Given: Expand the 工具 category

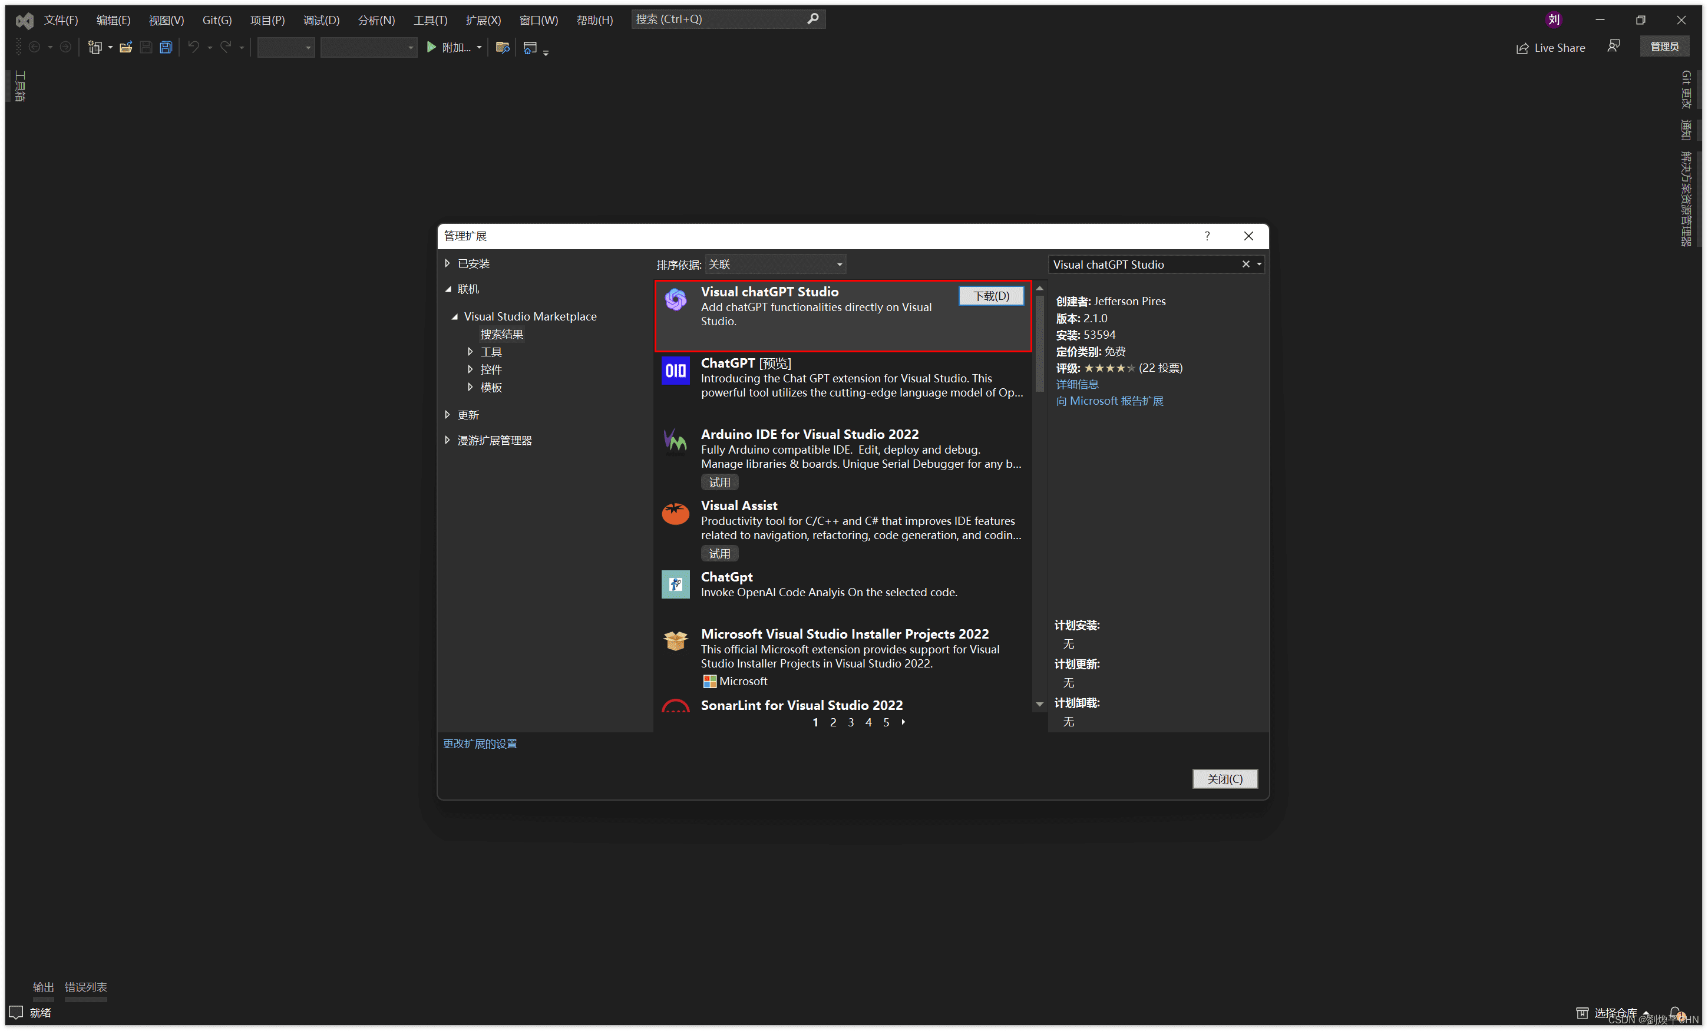Looking at the screenshot, I should 470,352.
